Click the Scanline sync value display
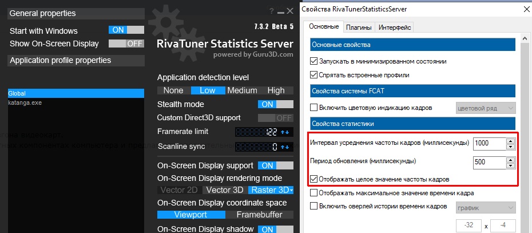 (257, 147)
